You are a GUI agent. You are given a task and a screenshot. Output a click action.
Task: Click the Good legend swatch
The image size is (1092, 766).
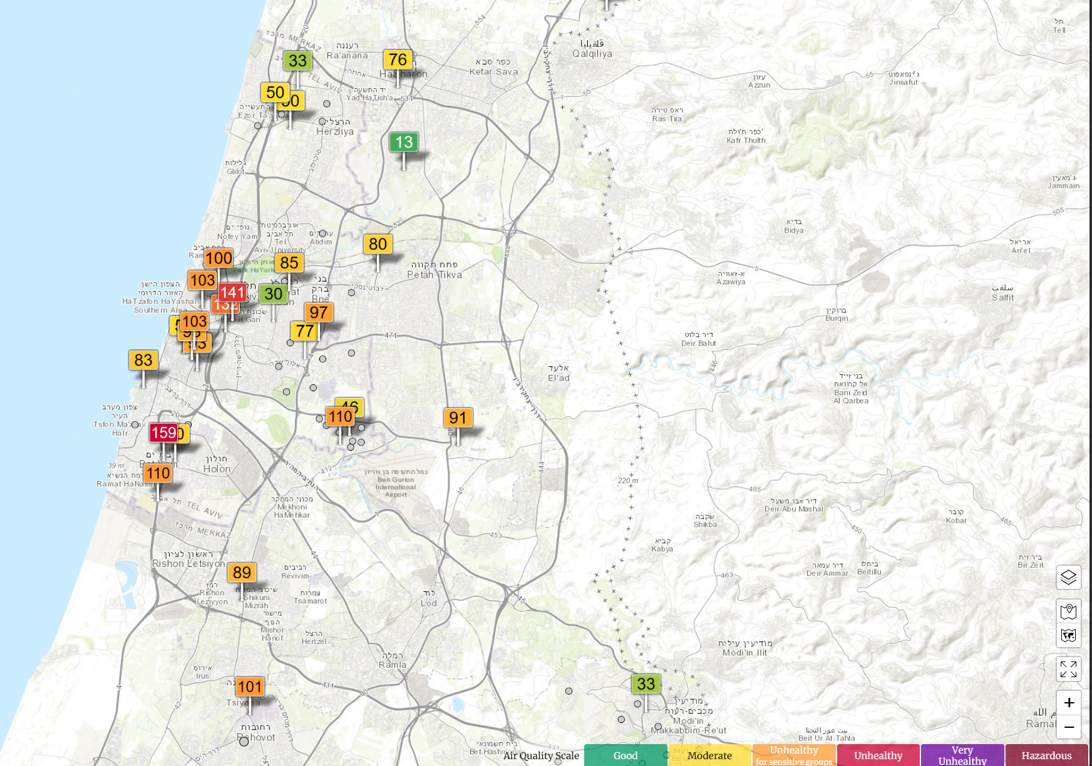pos(626,755)
